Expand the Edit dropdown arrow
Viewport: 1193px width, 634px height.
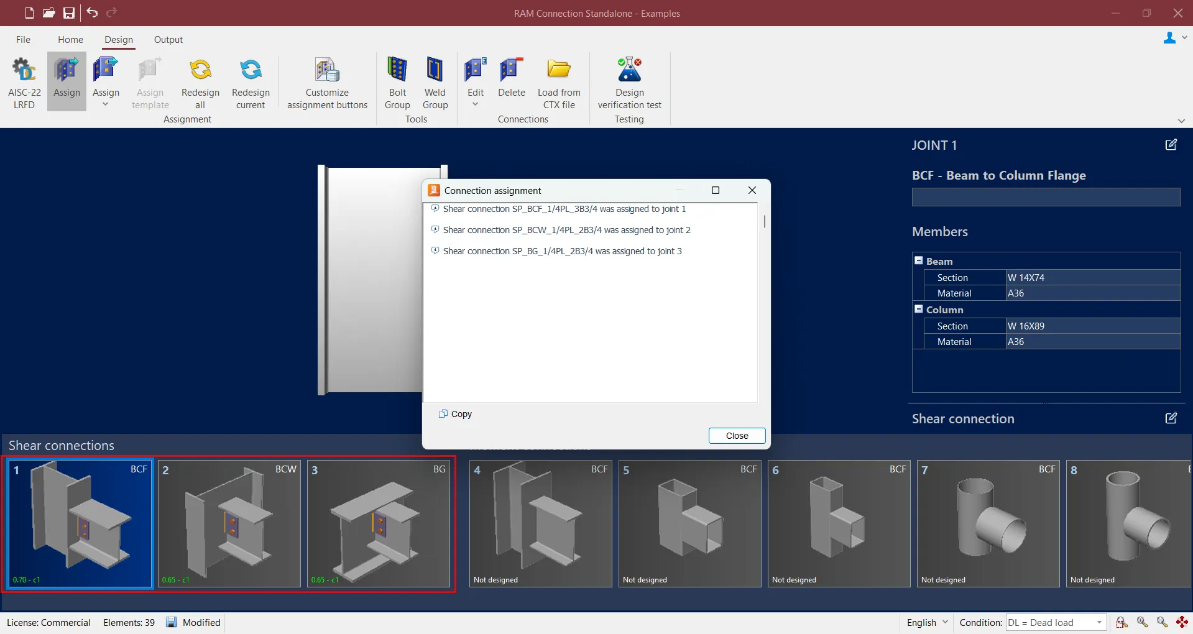(476, 104)
